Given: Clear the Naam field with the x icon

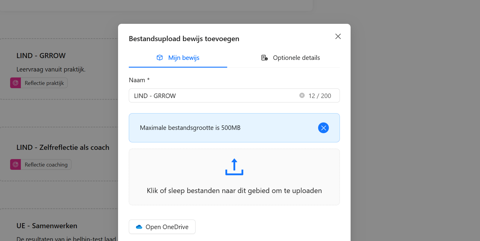Looking at the screenshot, I should pyautogui.click(x=302, y=95).
